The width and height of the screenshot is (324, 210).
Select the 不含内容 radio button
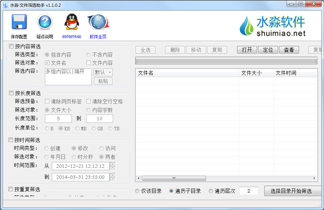tap(89, 55)
